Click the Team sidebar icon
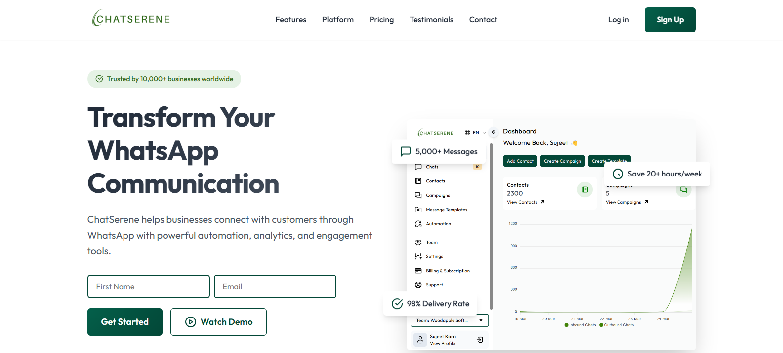Image resolution: width=783 pixels, height=353 pixels. [x=418, y=242]
